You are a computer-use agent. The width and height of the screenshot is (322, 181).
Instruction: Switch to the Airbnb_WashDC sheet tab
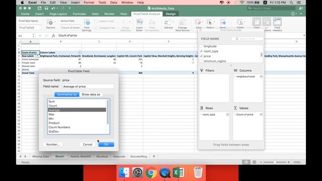(x=81, y=156)
